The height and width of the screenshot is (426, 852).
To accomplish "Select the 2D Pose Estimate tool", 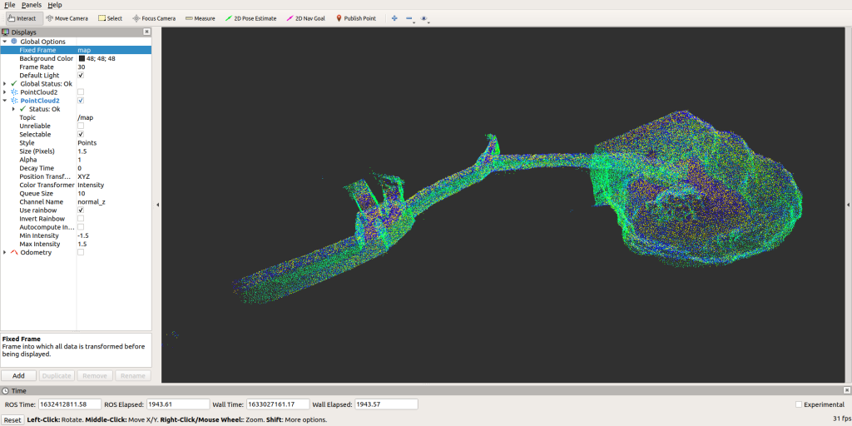I will (x=251, y=18).
